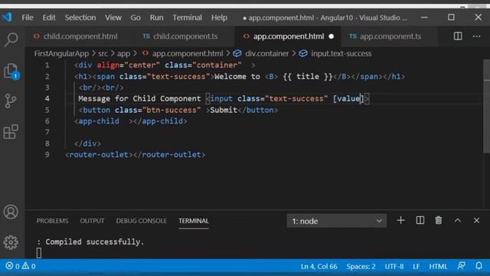Click 'align' attribute on line 1

click(x=108, y=65)
